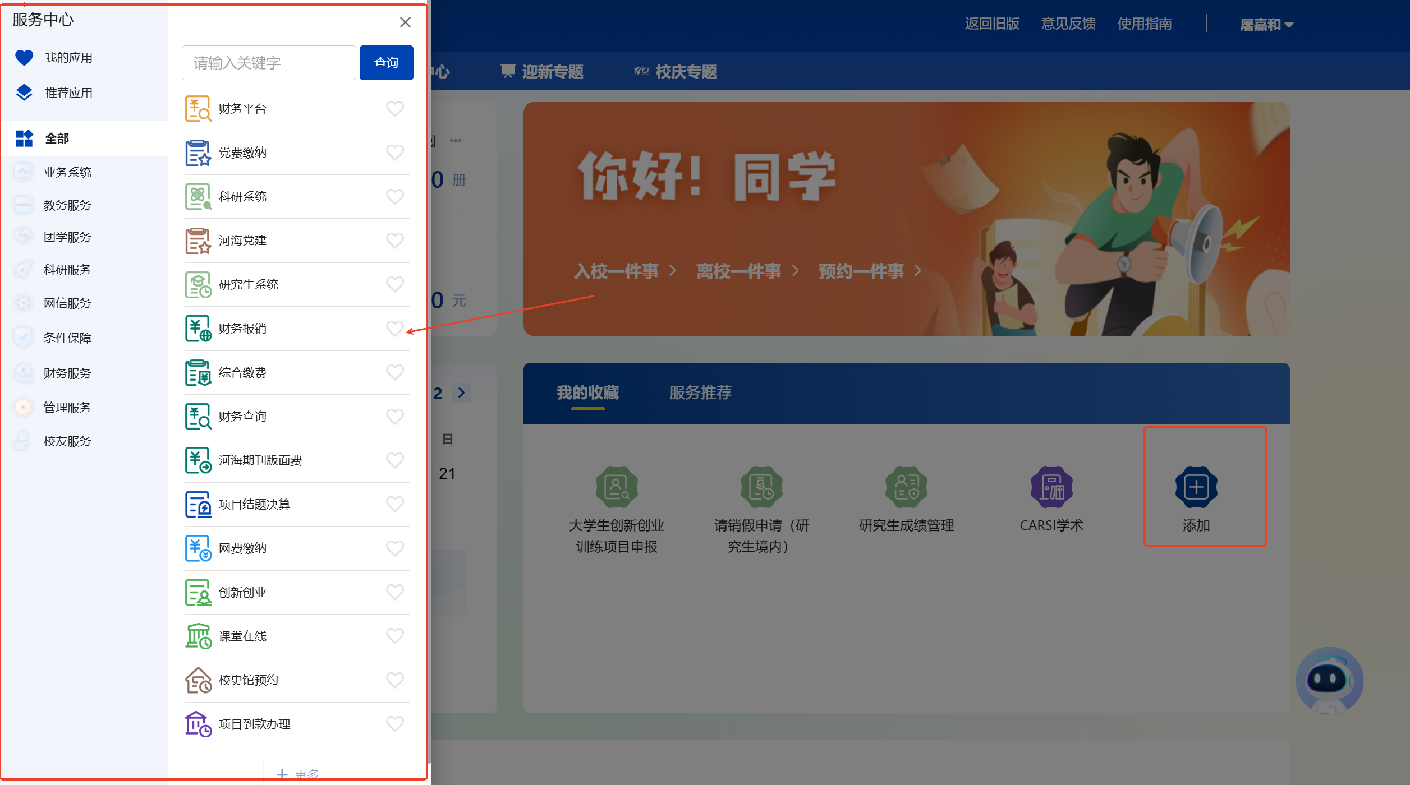Open the 党费缴纳 app icon
This screenshot has width=1410, height=785.
(198, 153)
